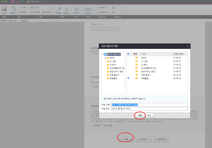This screenshot has width=212, height=148.
Task: Expand the BAND folder in the tree
Action: point(106,58)
